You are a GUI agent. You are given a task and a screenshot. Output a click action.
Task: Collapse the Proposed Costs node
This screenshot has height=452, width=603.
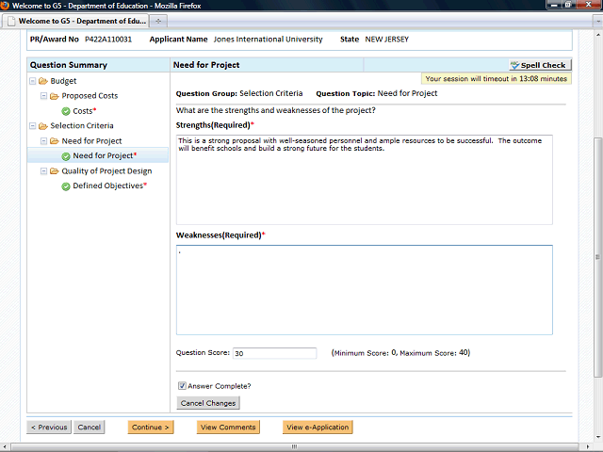(x=44, y=96)
